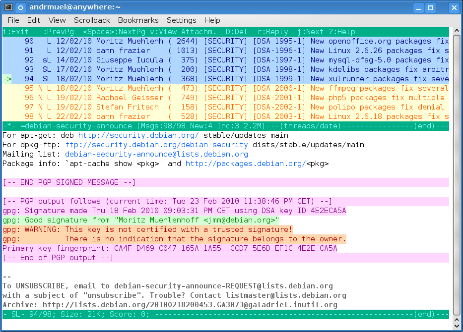Click the debian-security-announce@lists.debian.org address
The image size is (463, 332).
tap(156, 154)
